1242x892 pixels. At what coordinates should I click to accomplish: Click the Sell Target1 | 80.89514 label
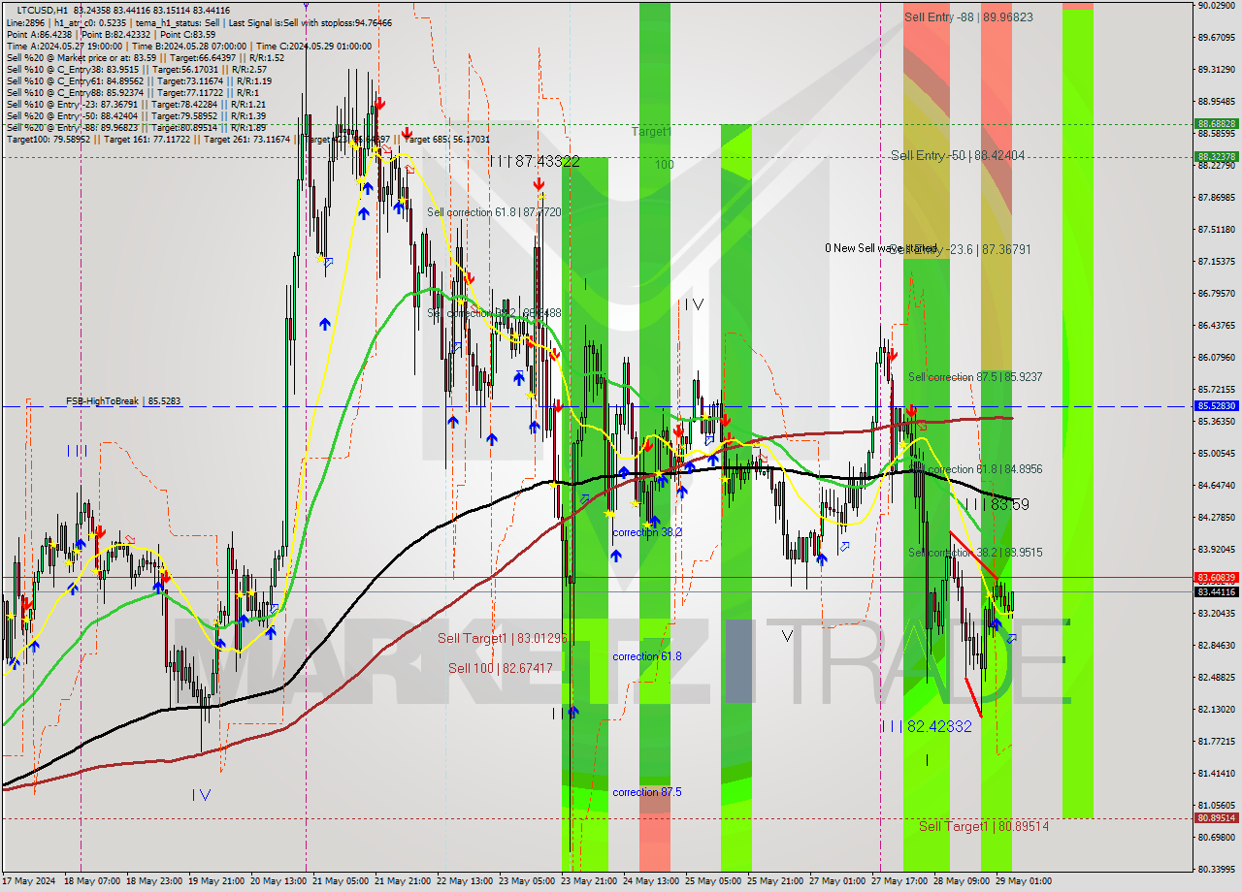(984, 827)
